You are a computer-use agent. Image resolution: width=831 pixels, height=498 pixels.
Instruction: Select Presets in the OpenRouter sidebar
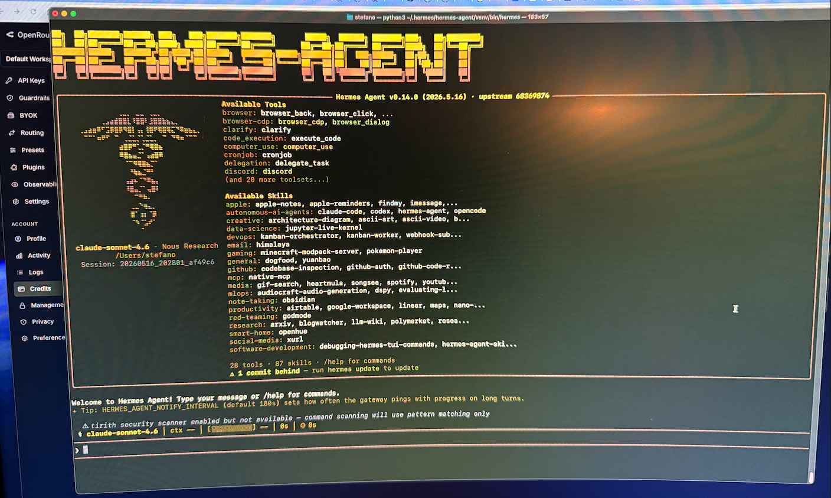tap(27, 150)
